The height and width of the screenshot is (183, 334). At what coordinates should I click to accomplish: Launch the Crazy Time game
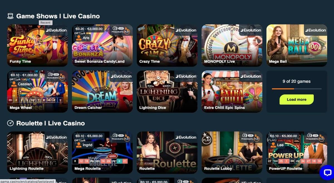[167, 45]
